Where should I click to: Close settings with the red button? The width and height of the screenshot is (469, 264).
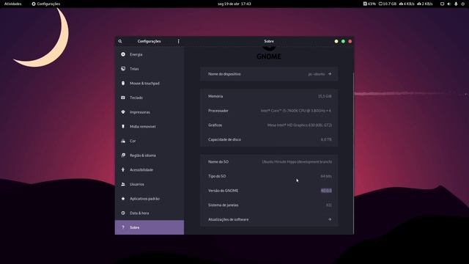[x=350, y=41]
